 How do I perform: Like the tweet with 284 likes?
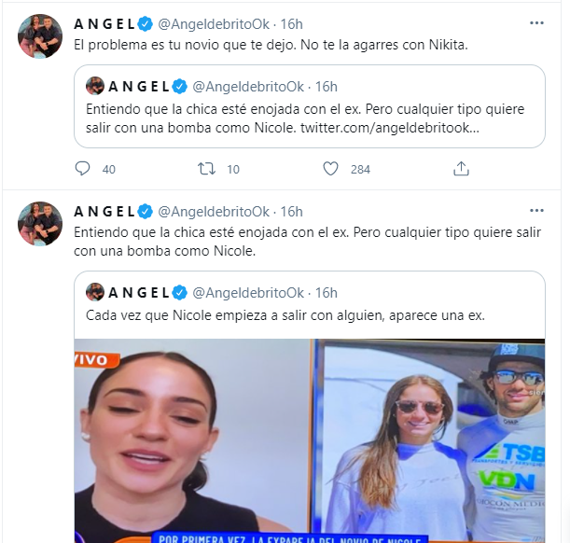330,169
